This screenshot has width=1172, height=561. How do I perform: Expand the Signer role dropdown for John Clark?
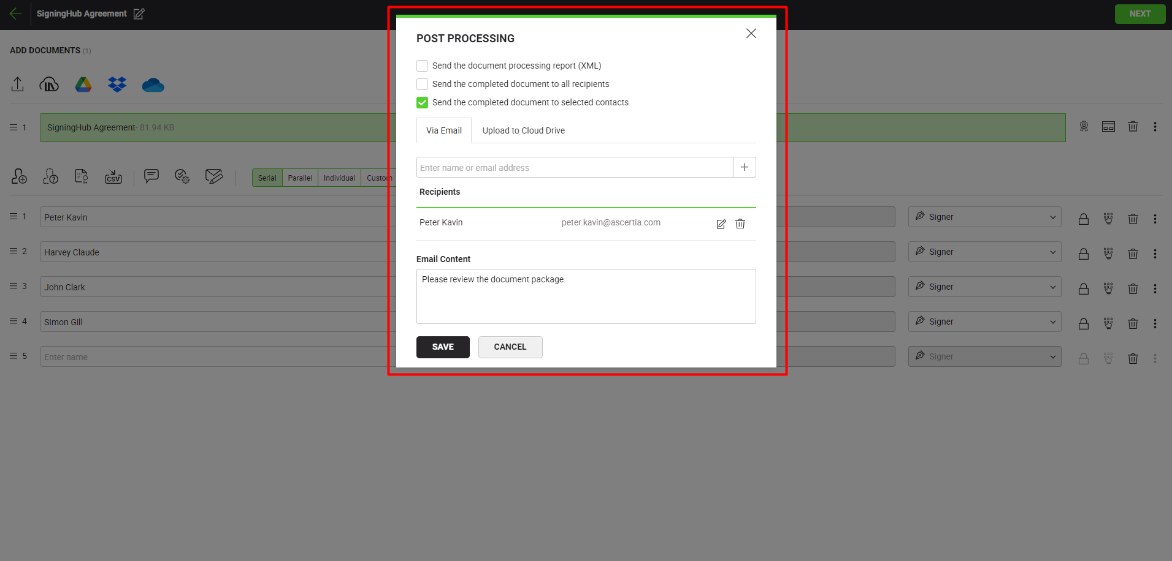[984, 287]
